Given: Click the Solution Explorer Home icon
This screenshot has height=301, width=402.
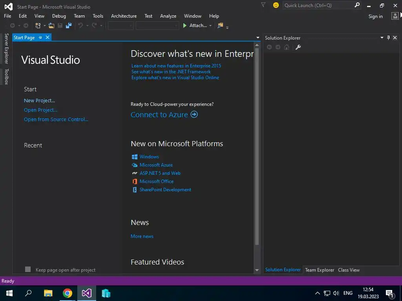Looking at the screenshot, I should coord(287,47).
